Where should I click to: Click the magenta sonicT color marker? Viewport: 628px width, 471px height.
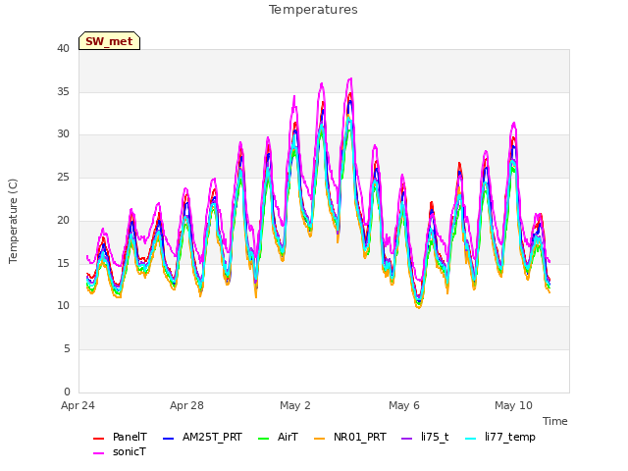[x=98, y=453]
